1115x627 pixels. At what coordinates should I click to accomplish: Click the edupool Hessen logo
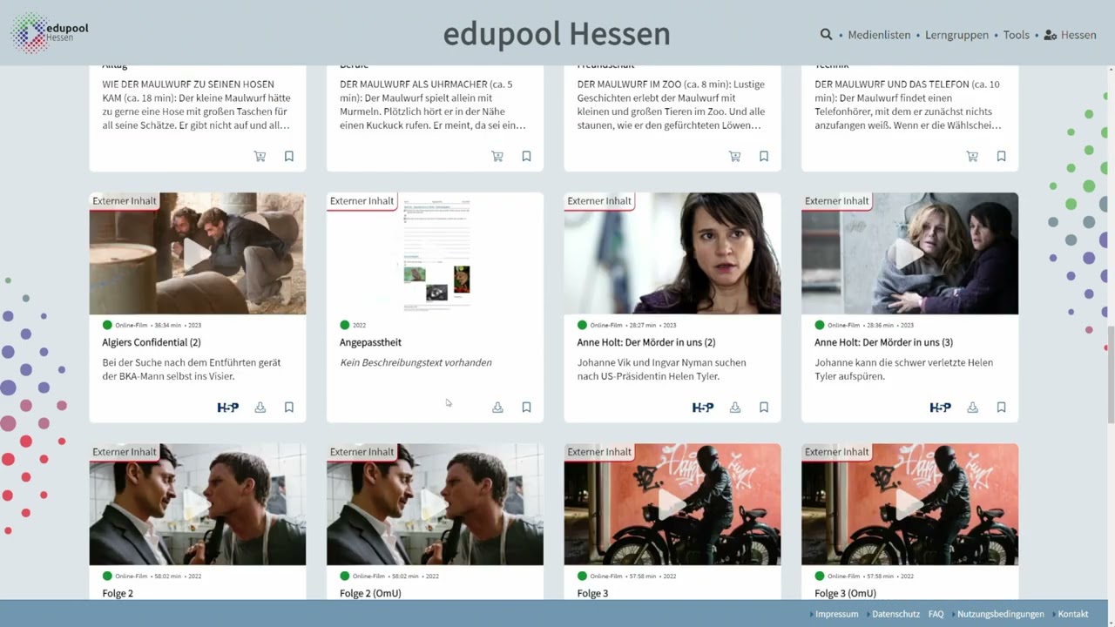tap(50, 33)
